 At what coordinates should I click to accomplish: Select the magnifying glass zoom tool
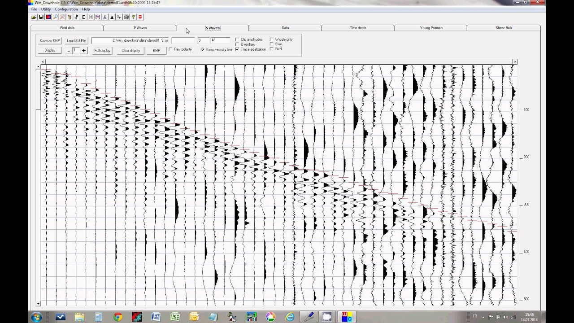pos(56,17)
